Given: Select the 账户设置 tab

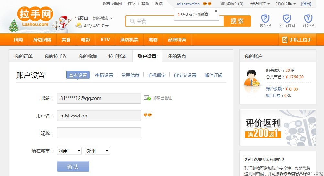Looking at the screenshot, I should 147,56.
